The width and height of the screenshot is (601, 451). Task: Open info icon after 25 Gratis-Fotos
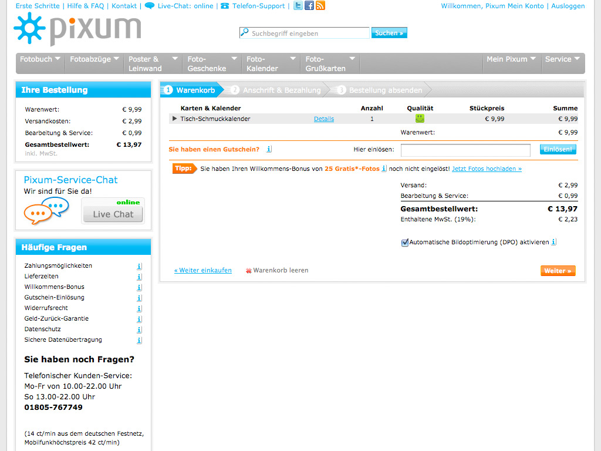tap(384, 169)
